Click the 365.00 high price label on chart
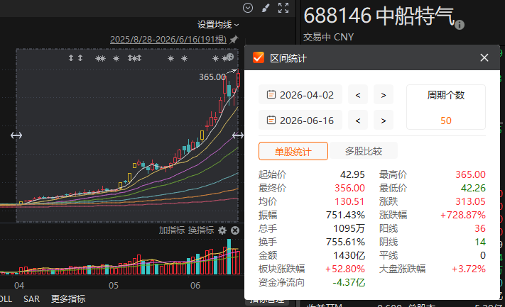Viewport: 505px width, 307px height. pyautogui.click(x=212, y=77)
